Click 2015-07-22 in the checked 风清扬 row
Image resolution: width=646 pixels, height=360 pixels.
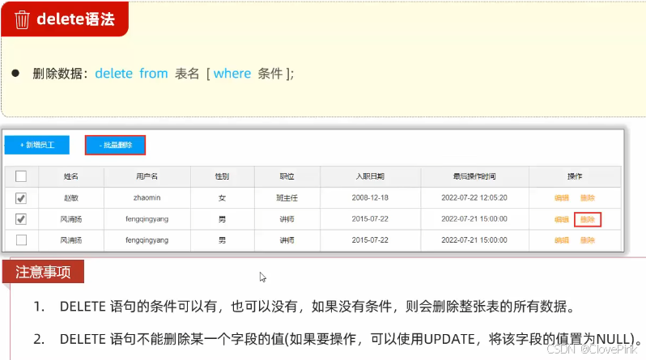pos(370,219)
